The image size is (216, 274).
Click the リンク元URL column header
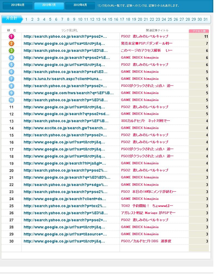tap(70, 30)
